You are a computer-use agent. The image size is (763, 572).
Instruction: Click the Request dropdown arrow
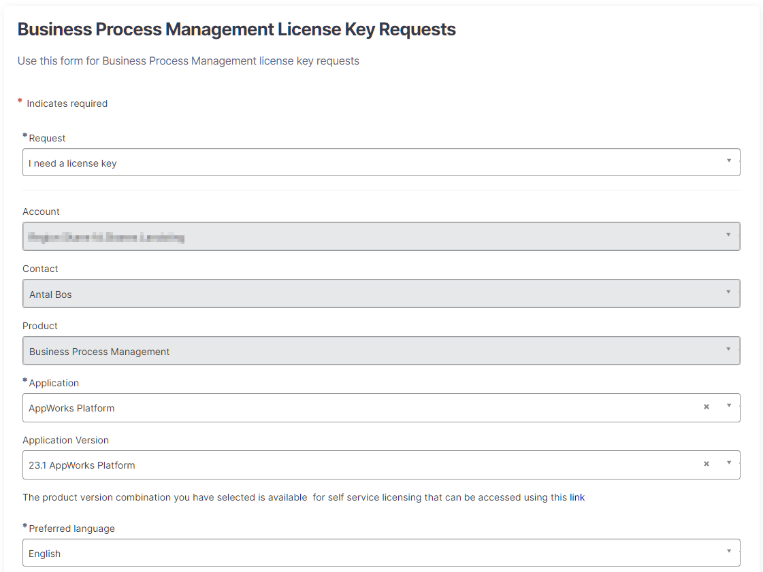728,161
